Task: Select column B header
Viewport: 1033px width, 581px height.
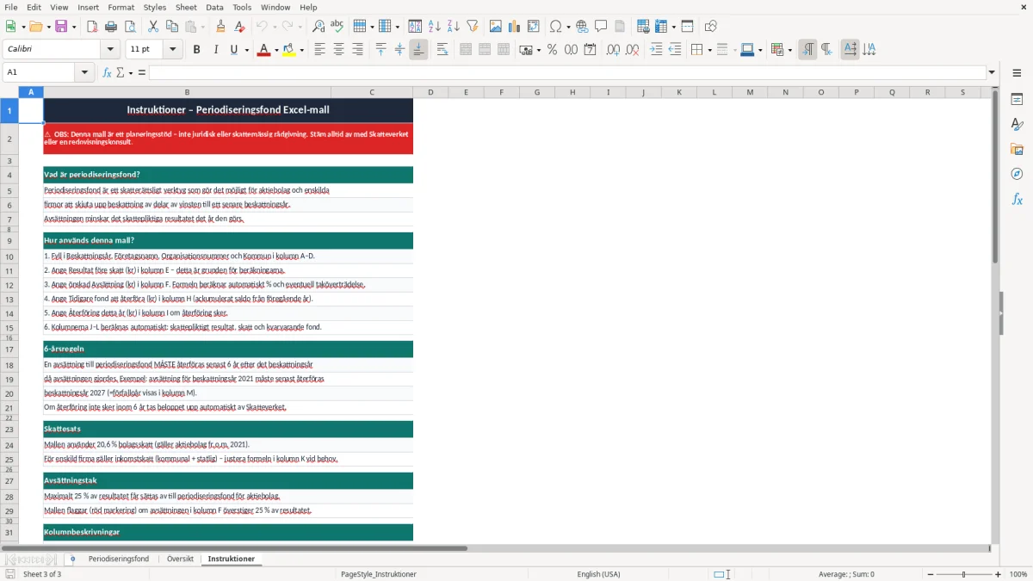Action: 187,92
